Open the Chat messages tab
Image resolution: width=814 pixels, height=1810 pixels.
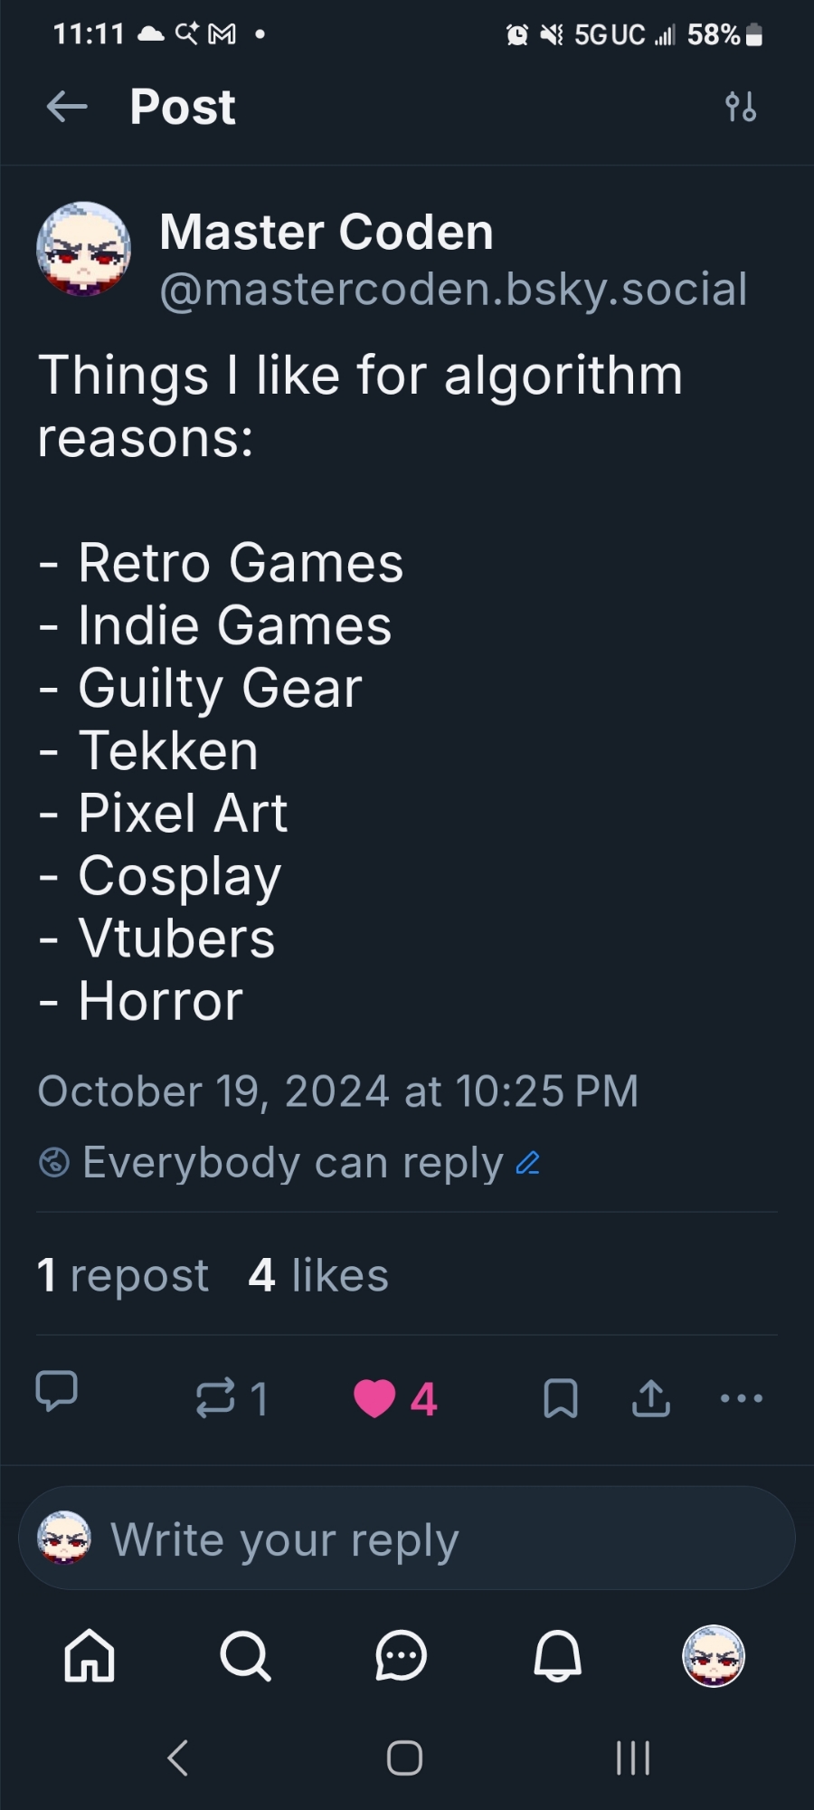pyautogui.click(x=401, y=1656)
